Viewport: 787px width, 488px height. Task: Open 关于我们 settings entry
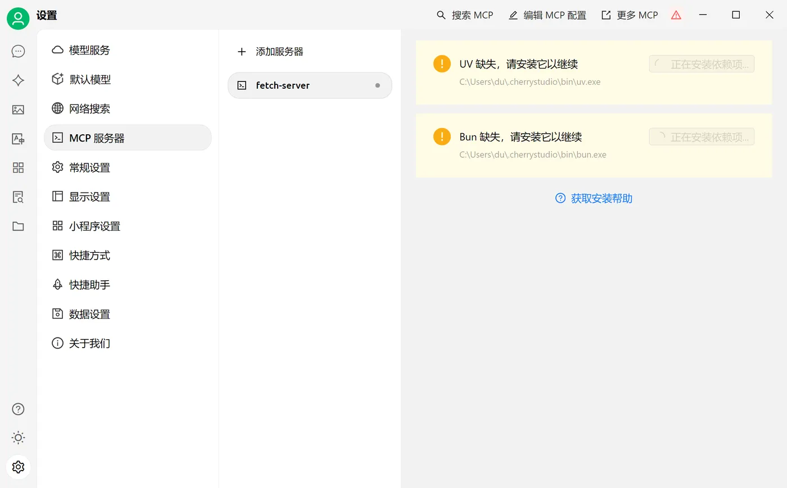[x=90, y=343]
